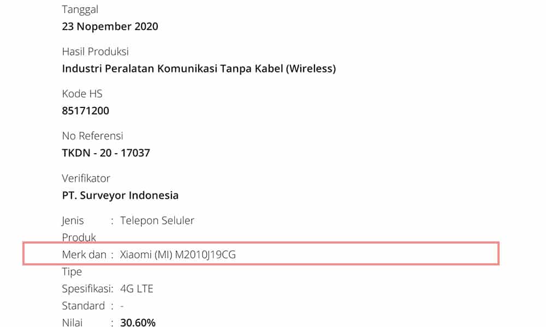The image size is (546, 327).
Task: Click the Hasil Produksi label
Action: point(96,51)
